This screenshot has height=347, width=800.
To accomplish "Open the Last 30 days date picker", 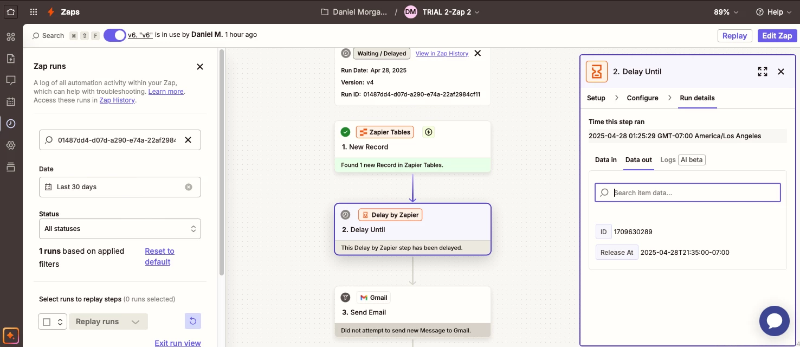I will point(120,187).
